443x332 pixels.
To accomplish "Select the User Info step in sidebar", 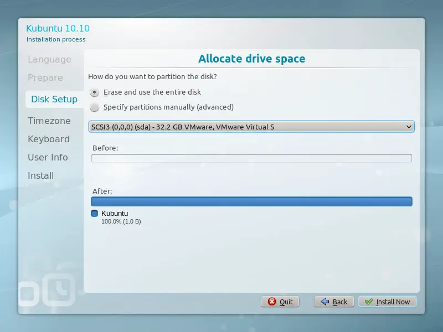I will pos(48,157).
